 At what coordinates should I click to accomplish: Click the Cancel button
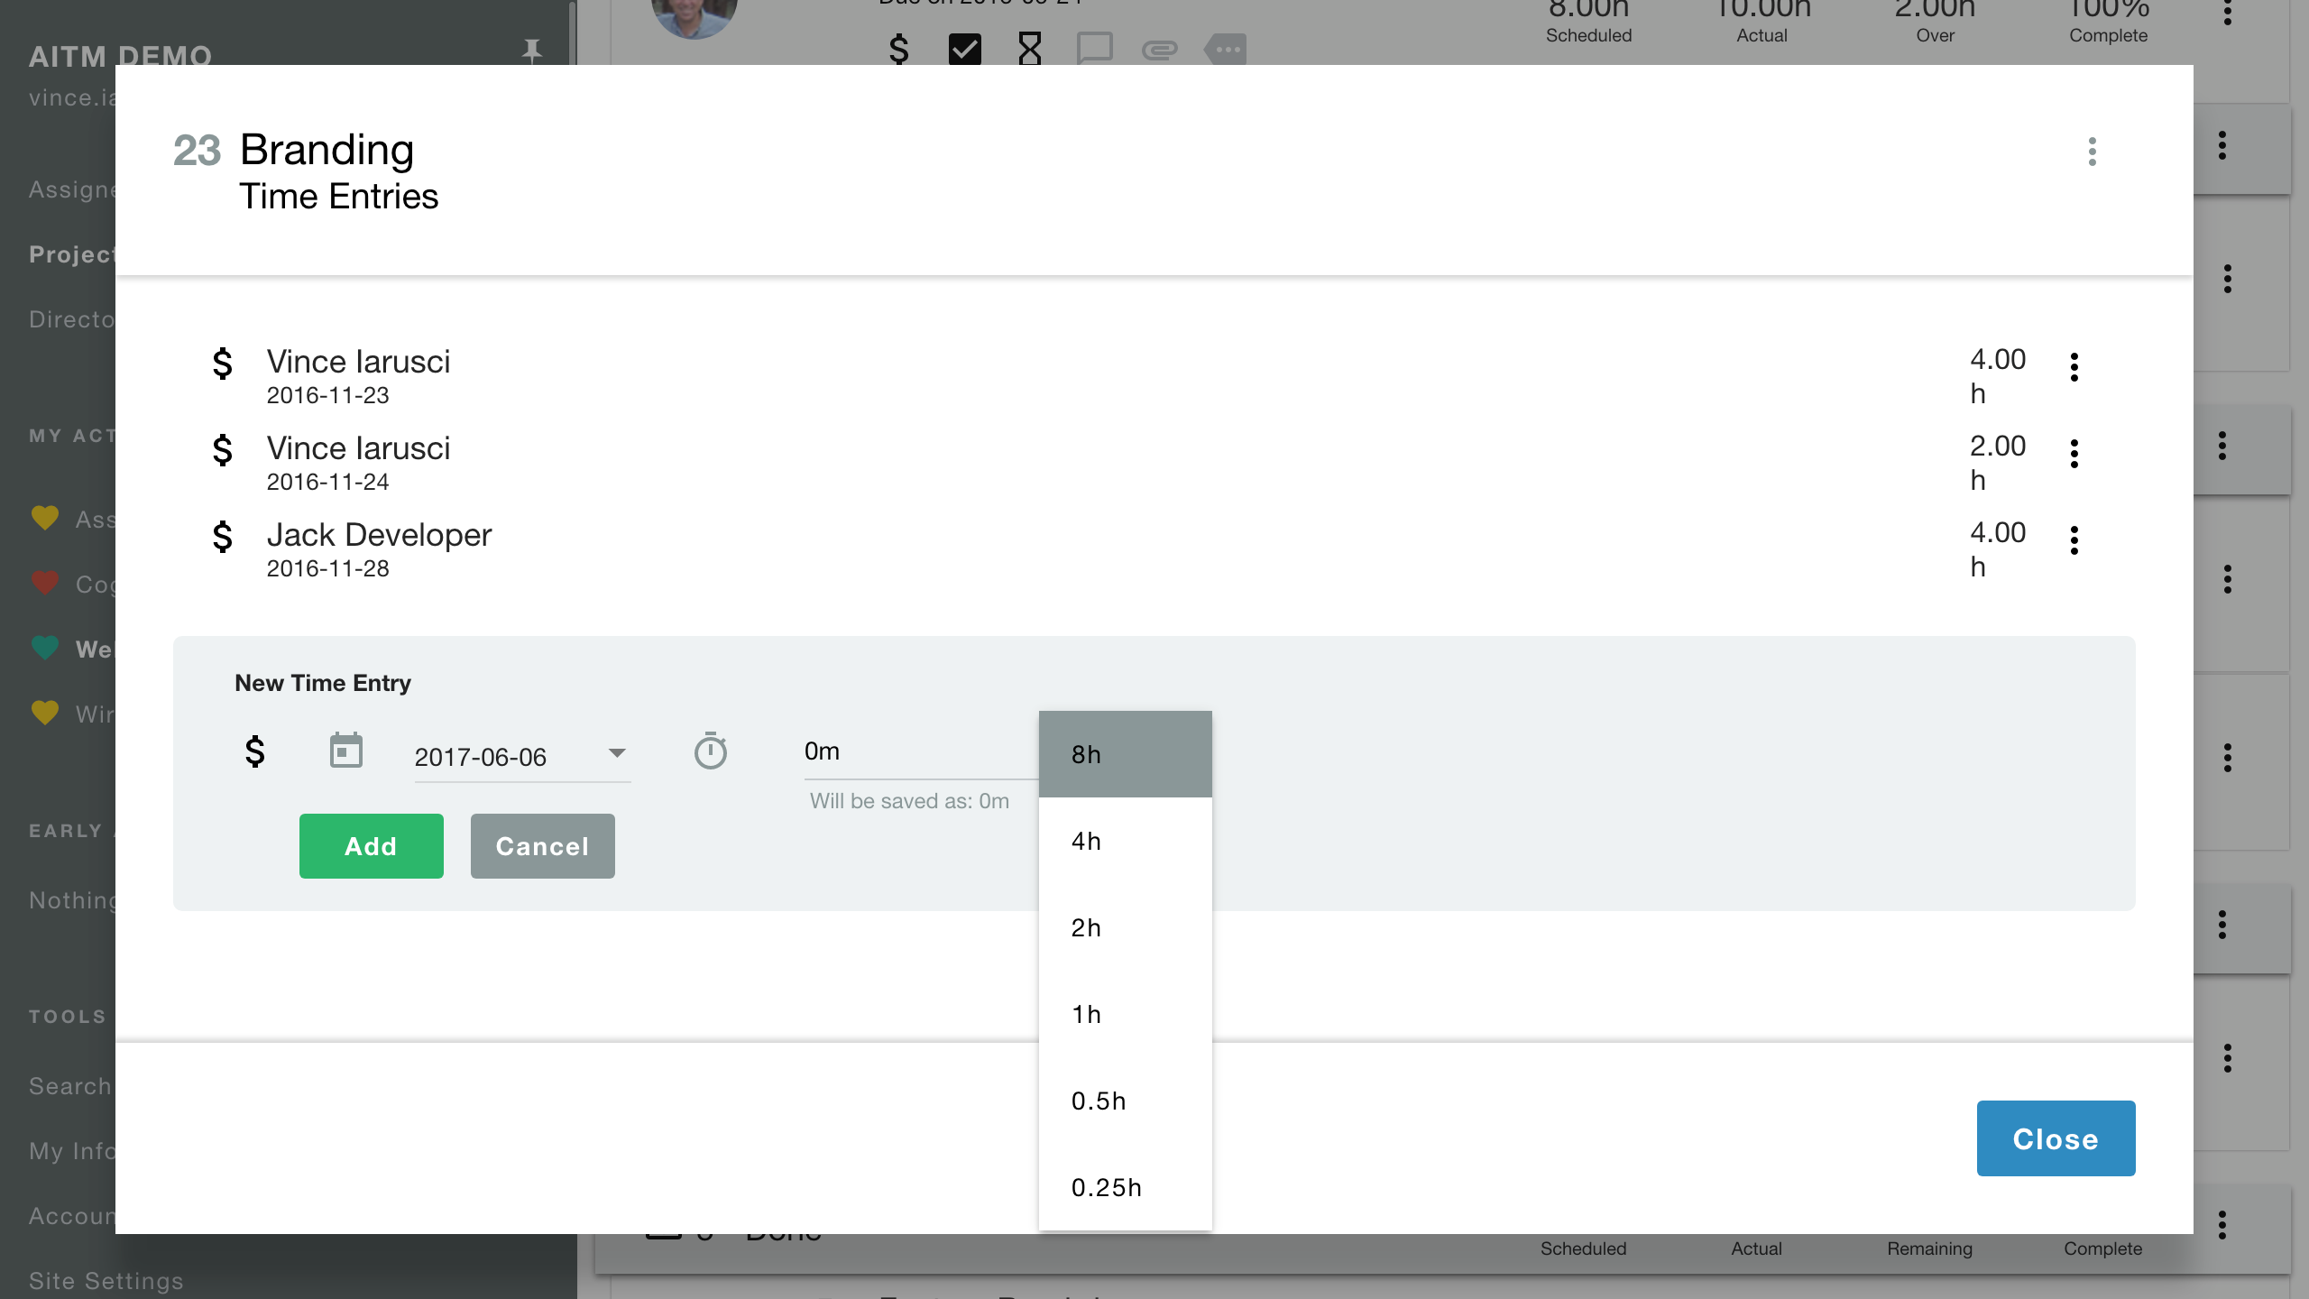point(542,846)
